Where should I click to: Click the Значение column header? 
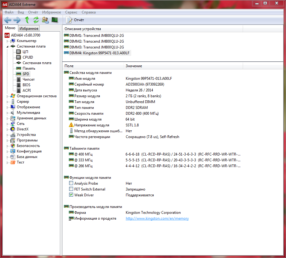(183, 66)
